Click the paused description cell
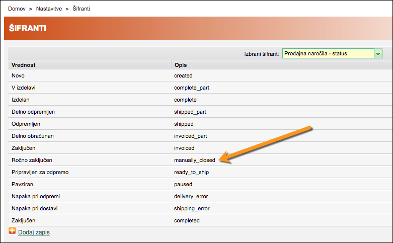Screen dimensions: 393x243 [x=183, y=184]
